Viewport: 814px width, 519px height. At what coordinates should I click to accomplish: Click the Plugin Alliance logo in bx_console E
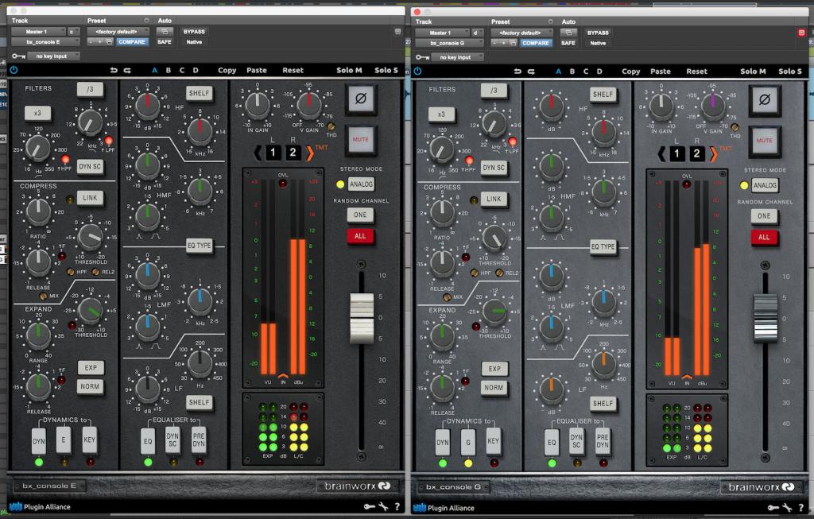coord(40,506)
